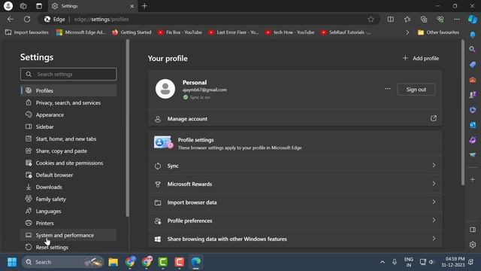Open more options for Personal profile
The image size is (481, 271).
click(388, 89)
